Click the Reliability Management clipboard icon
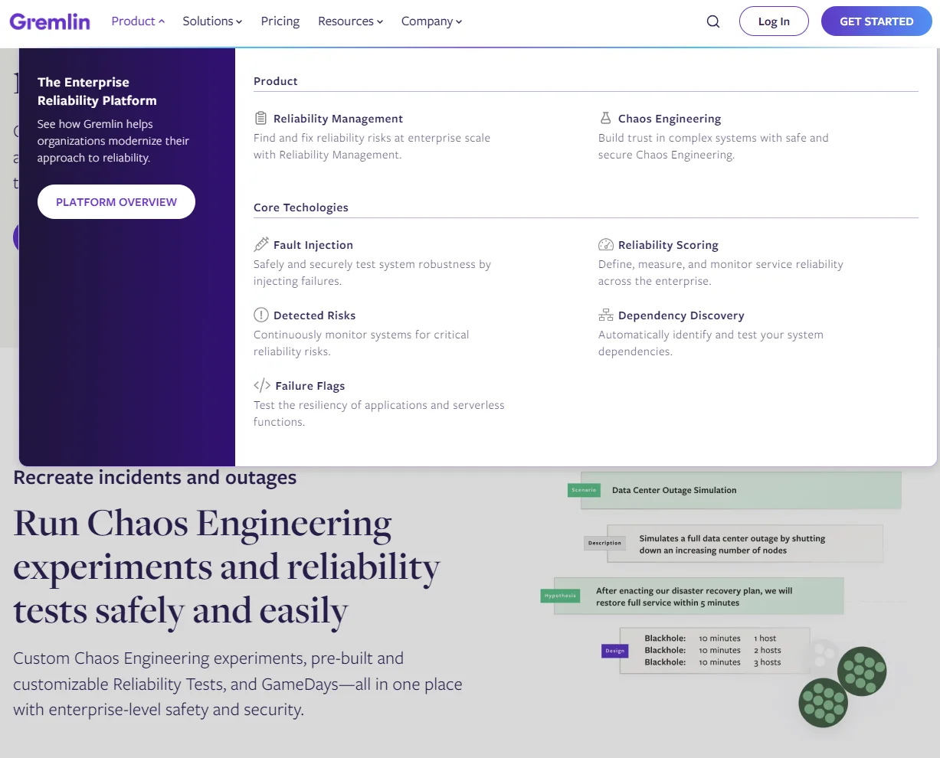The height and width of the screenshot is (758, 940). (x=260, y=118)
